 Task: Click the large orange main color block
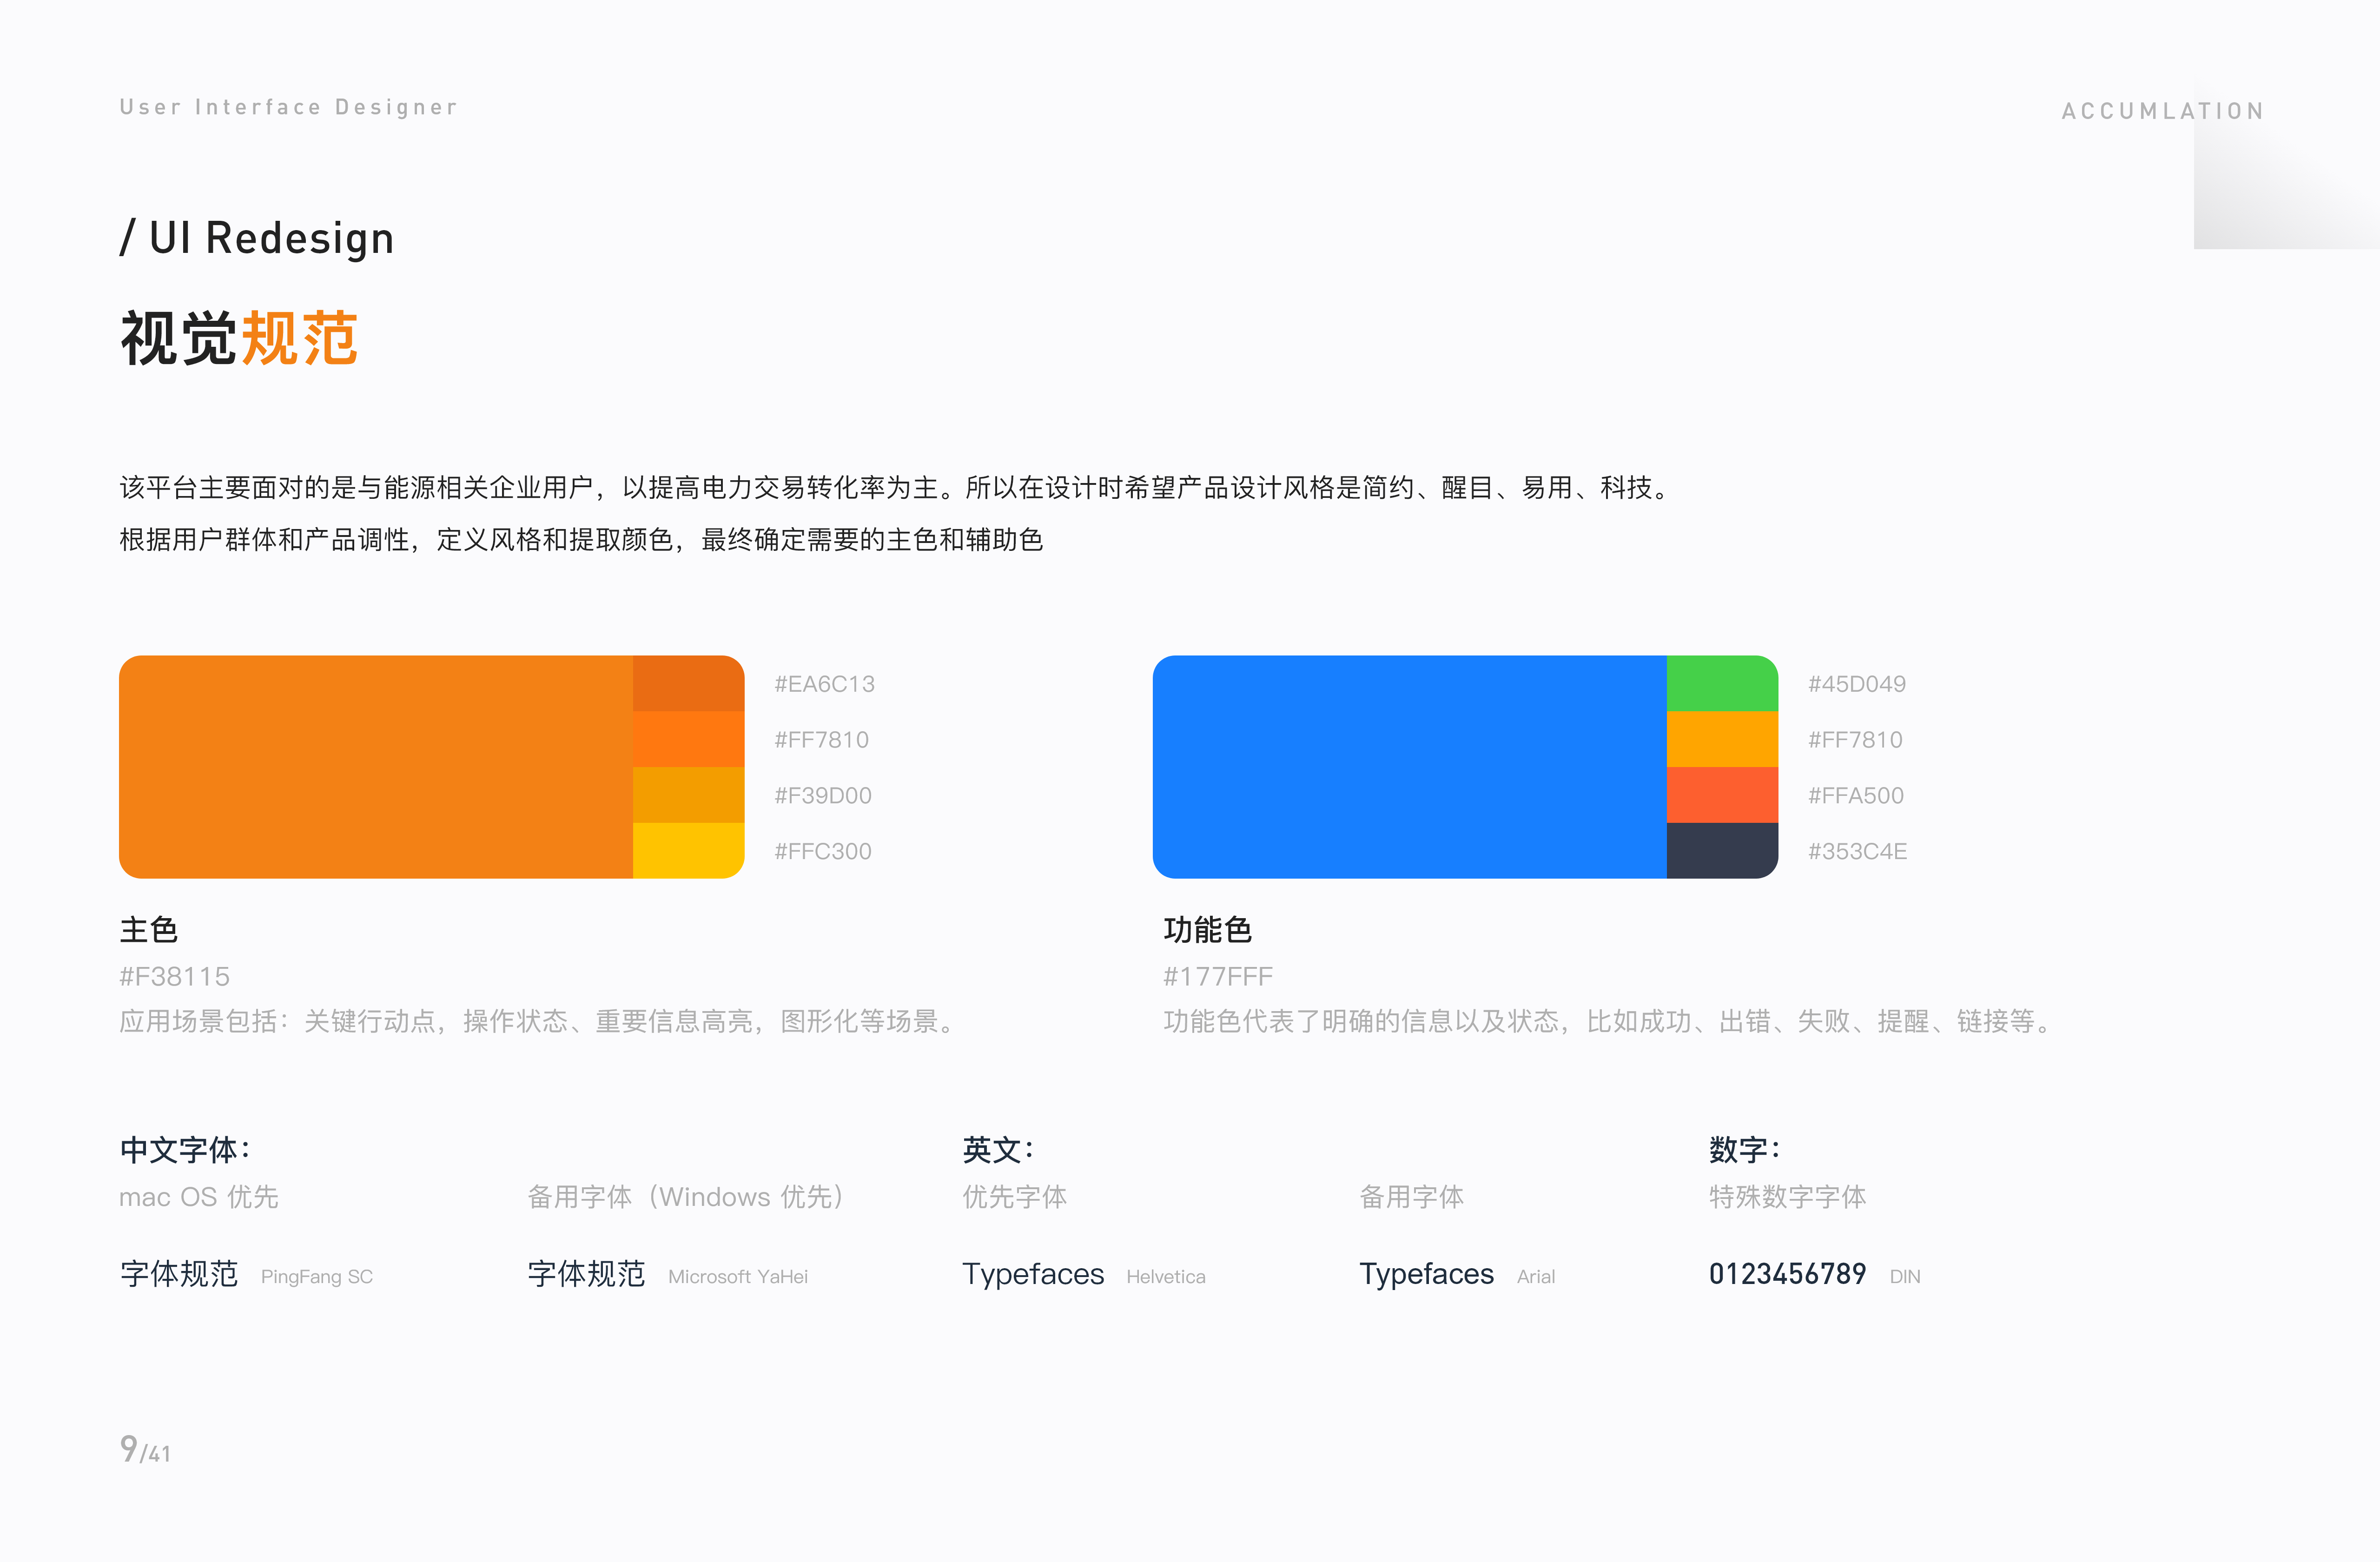pos(375,767)
